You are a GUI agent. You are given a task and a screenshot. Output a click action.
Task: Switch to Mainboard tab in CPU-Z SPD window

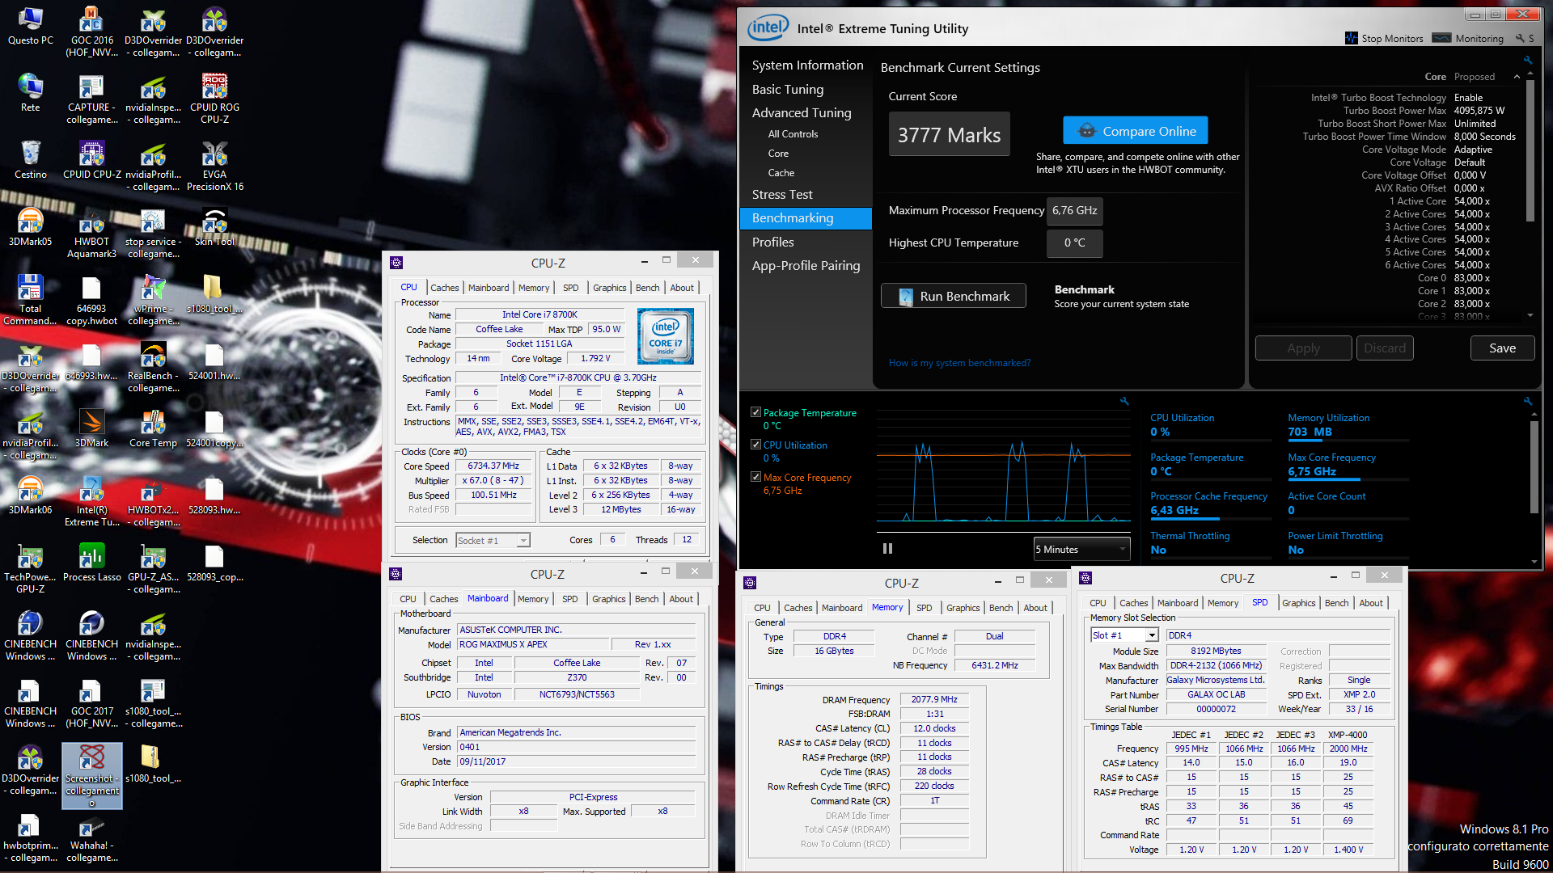(1177, 603)
